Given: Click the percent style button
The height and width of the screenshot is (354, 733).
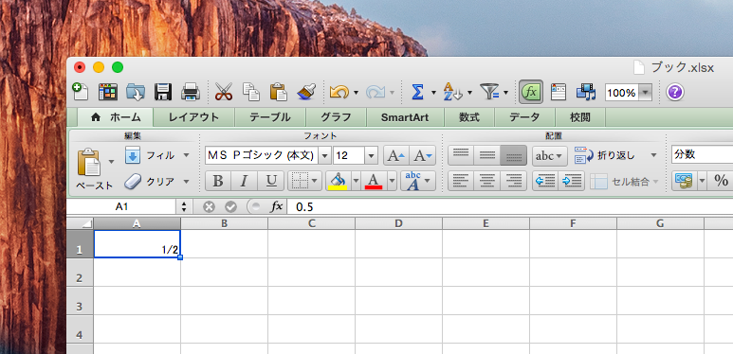Looking at the screenshot, I should coord(721,181).
